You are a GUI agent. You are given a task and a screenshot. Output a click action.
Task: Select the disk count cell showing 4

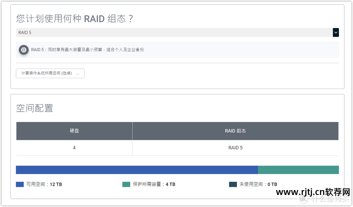tap(74, 148)
